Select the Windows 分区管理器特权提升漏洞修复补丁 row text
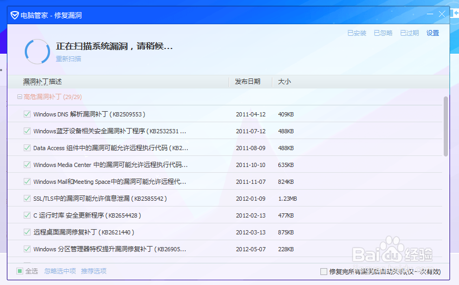Image resolution: width=459 pixels, height=285 pixels. tap(110, 249)
